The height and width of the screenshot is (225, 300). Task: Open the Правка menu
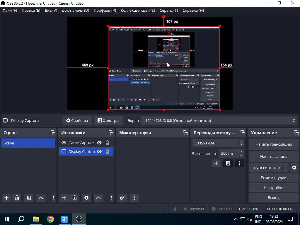(x=31, y=11)
